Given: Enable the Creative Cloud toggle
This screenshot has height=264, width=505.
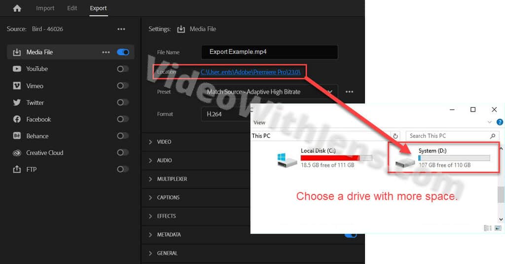Looking at the screenshot, I should (x=123, y=152).
